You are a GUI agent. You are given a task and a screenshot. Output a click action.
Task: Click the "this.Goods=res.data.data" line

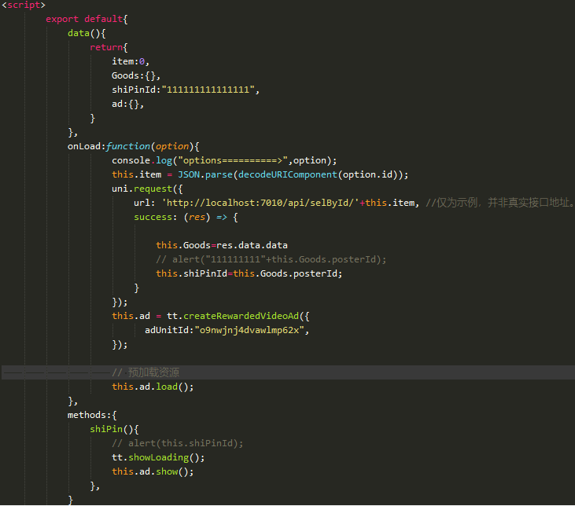click(x=222, y=245)
